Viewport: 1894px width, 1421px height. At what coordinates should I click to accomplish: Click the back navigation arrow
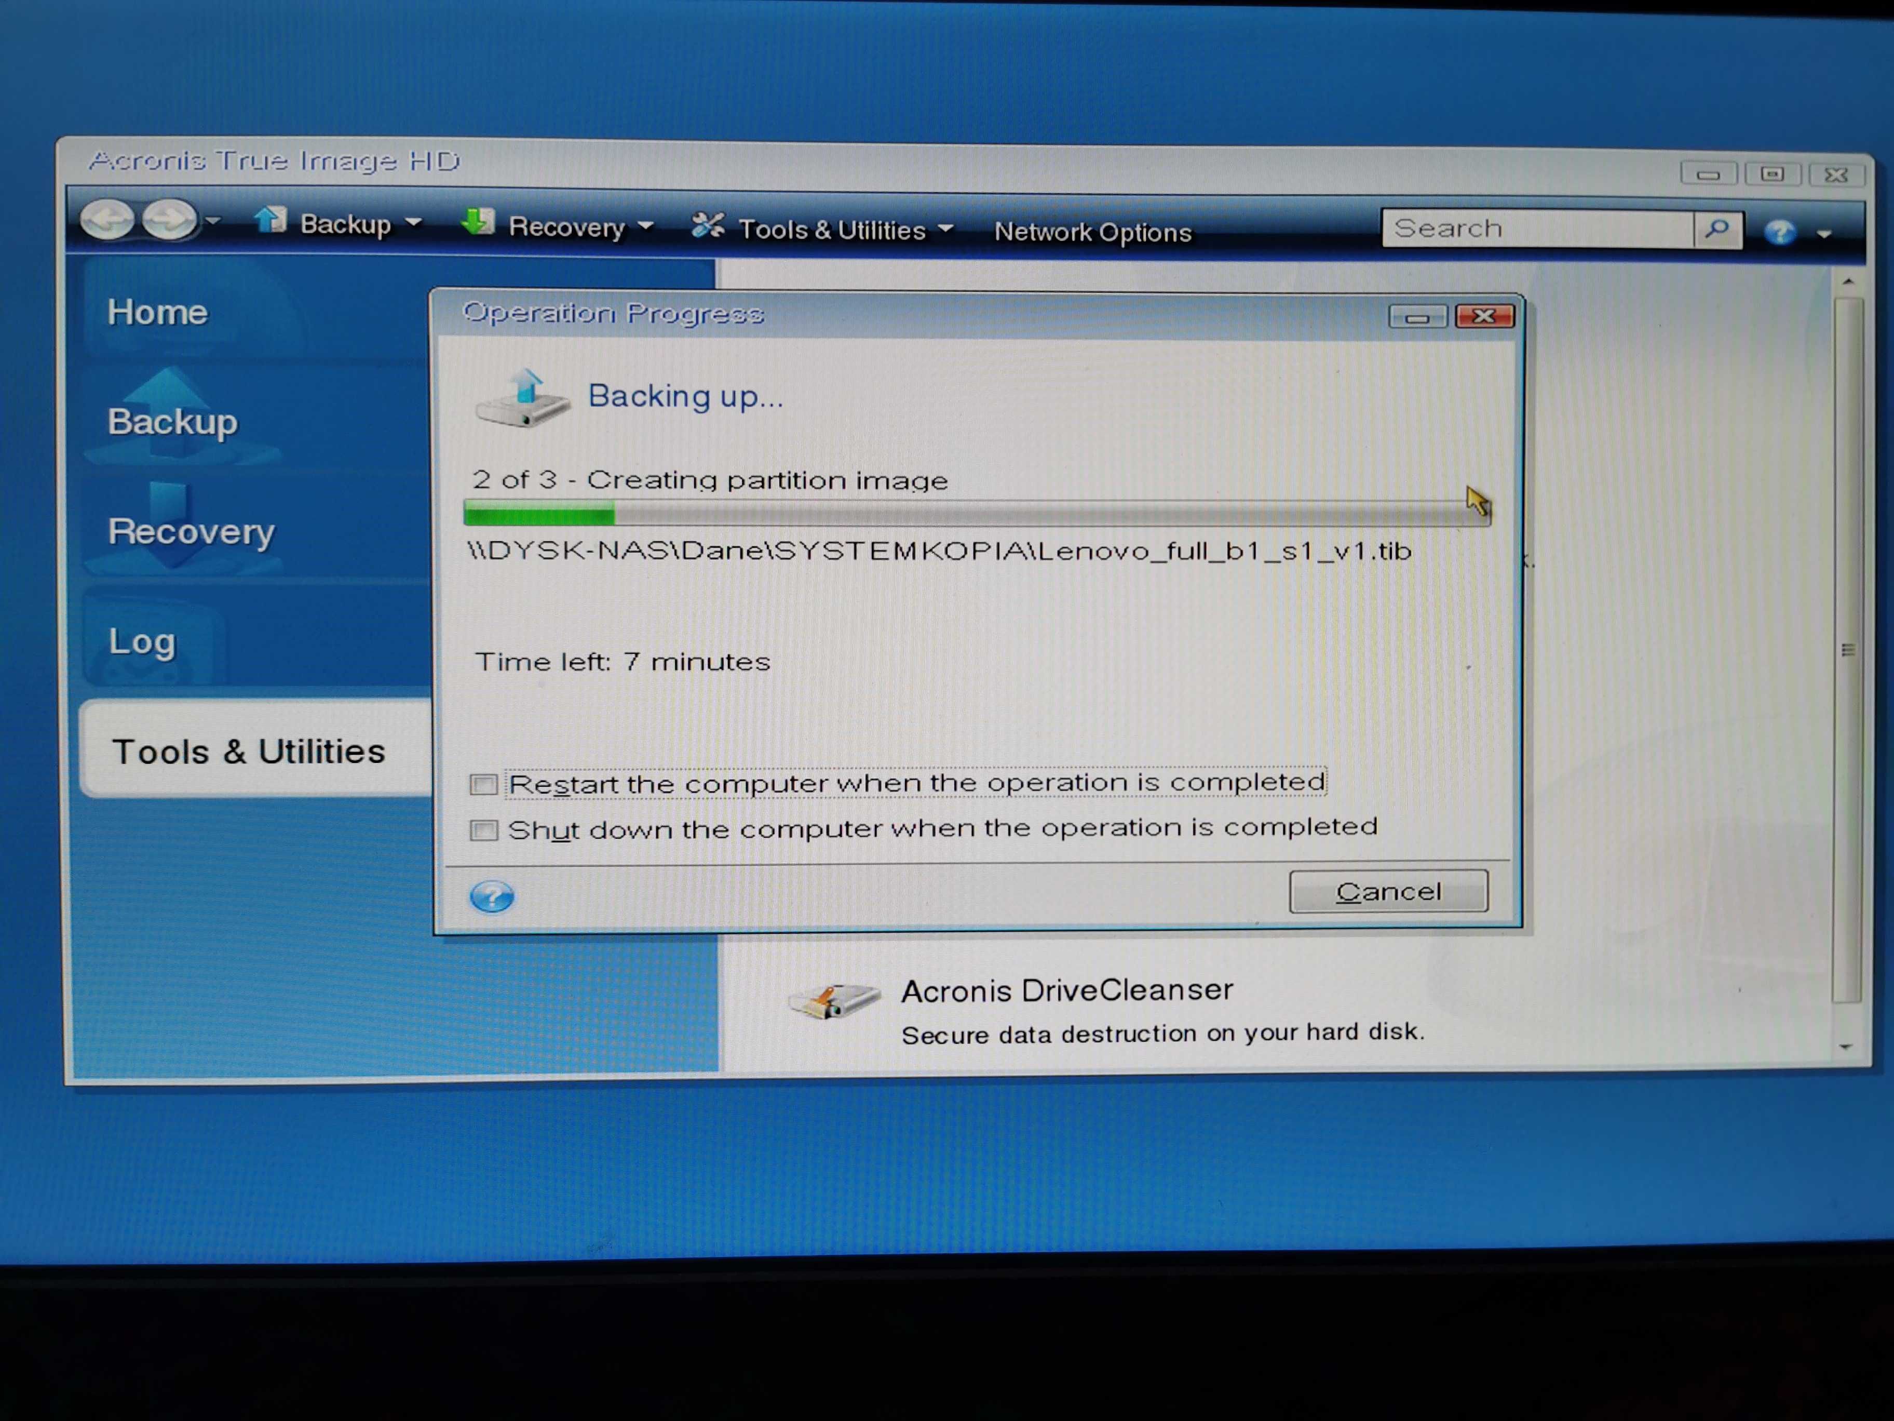(x=107, y=219)
